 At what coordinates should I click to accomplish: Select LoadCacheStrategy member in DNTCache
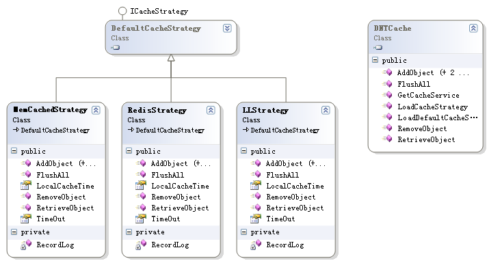click(432, 107)
